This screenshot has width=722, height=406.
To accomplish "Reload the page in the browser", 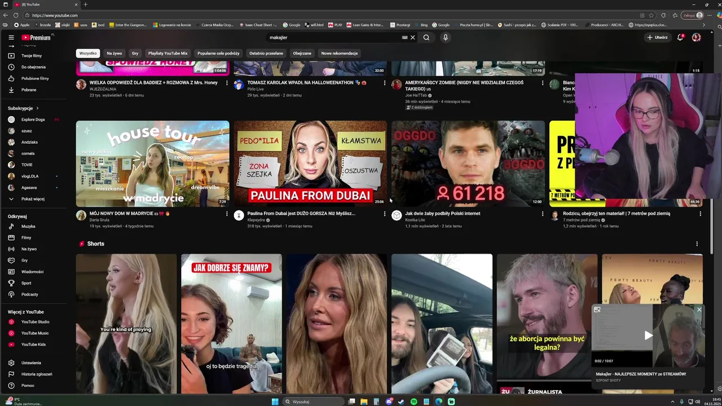I will pos(15,15).
